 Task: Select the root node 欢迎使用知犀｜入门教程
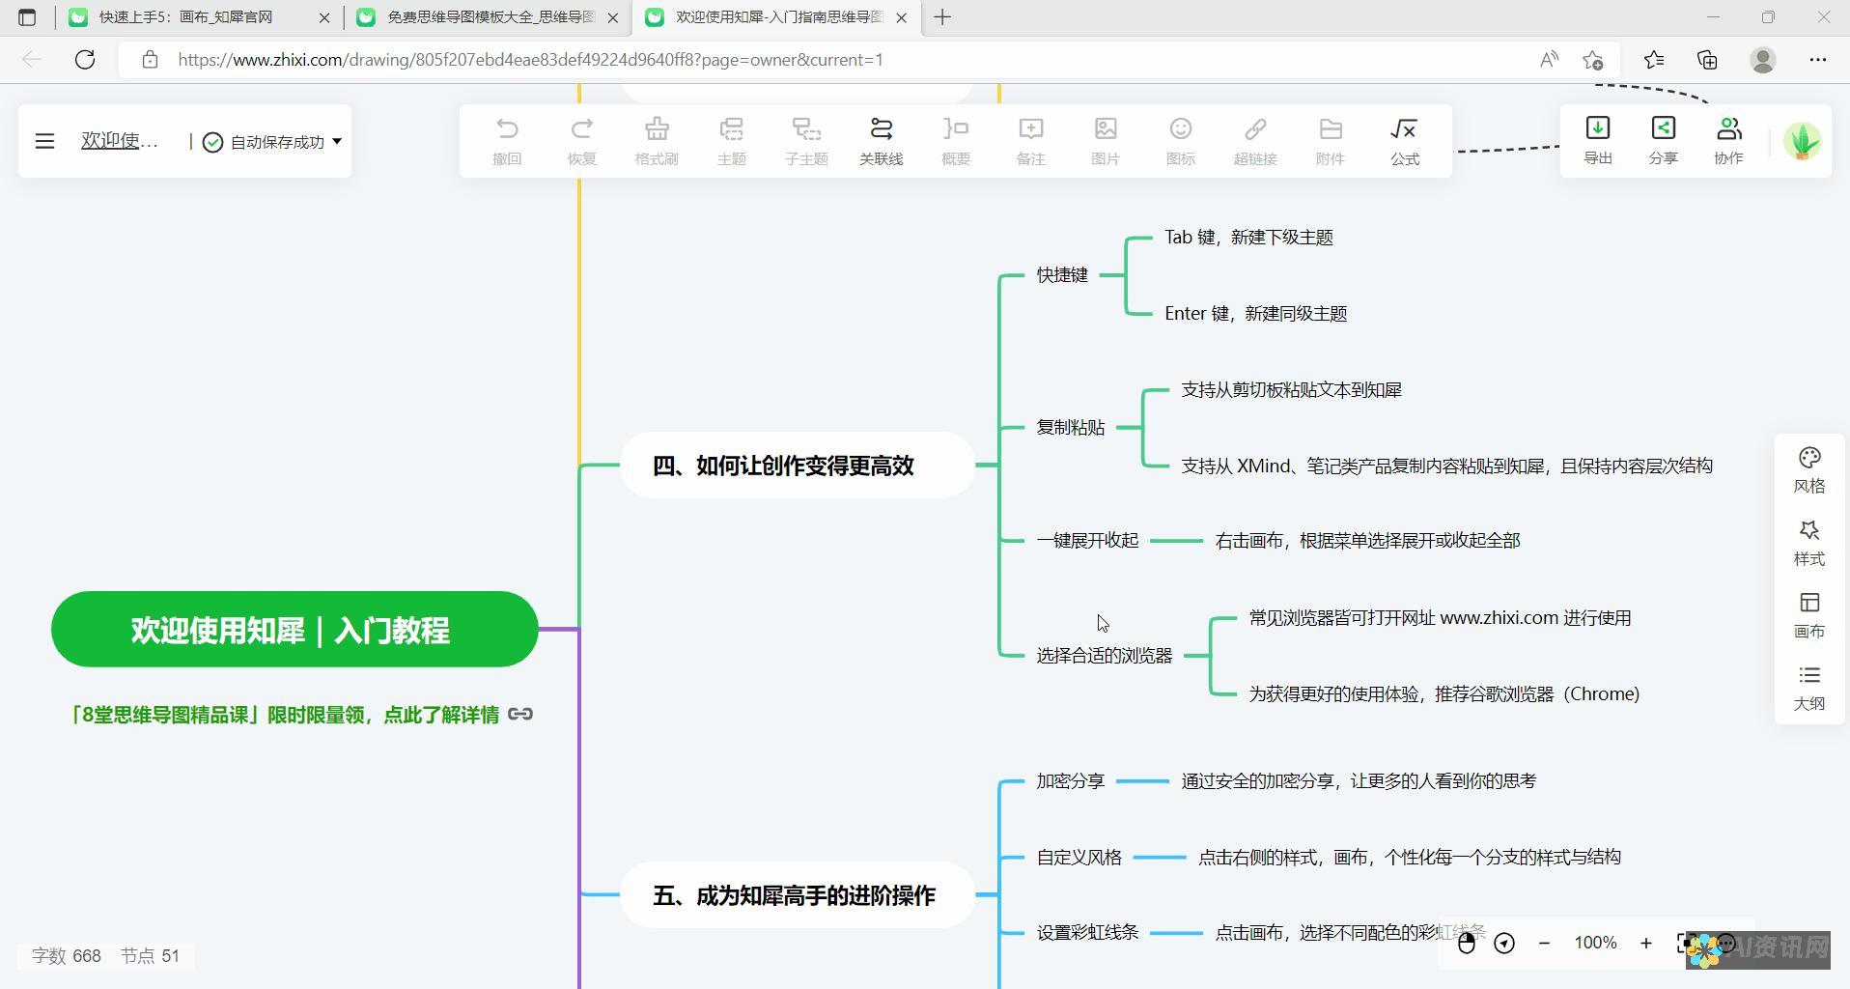point(294,630)
